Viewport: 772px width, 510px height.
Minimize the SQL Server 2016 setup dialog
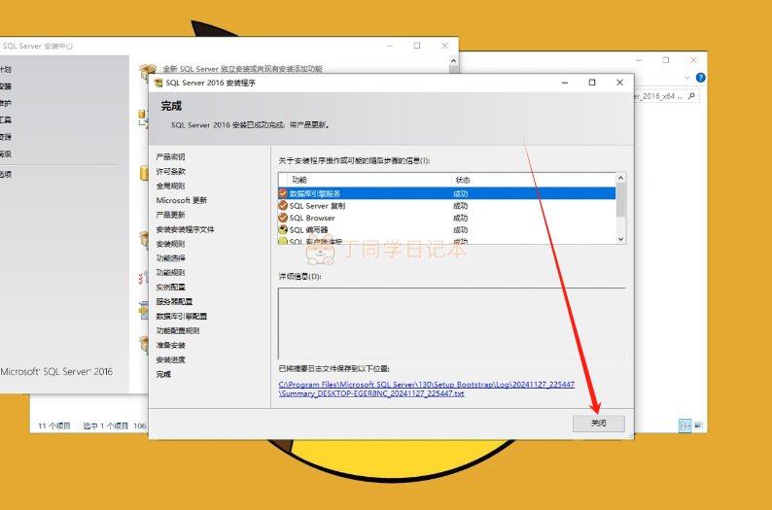[565, 83]
